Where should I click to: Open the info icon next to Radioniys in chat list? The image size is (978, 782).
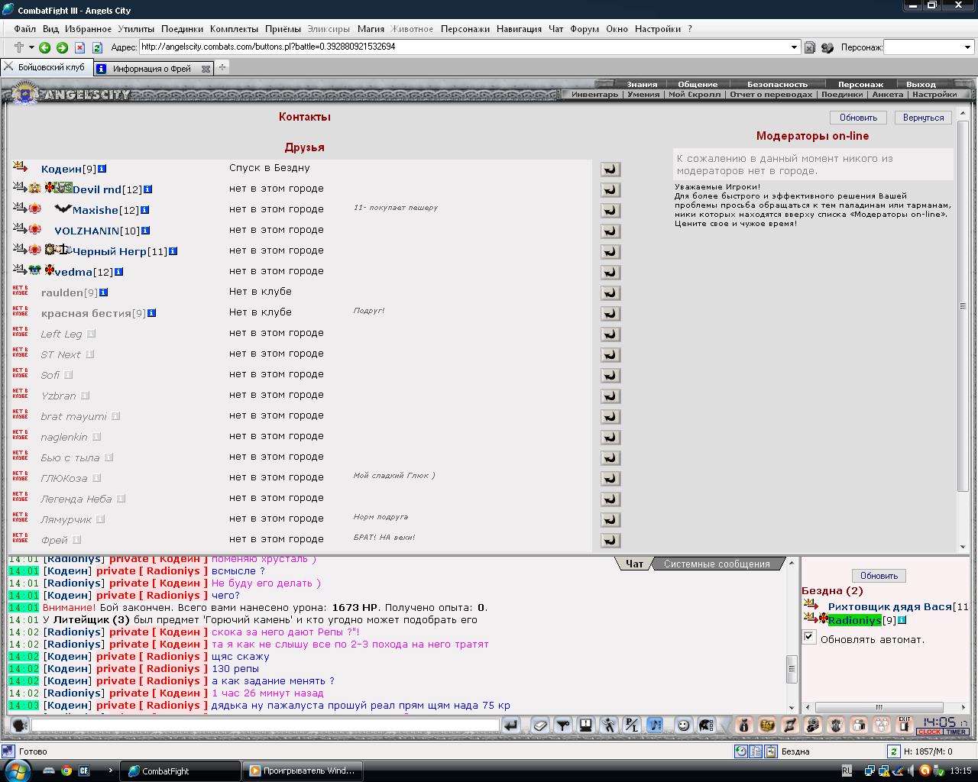point(902,620)
